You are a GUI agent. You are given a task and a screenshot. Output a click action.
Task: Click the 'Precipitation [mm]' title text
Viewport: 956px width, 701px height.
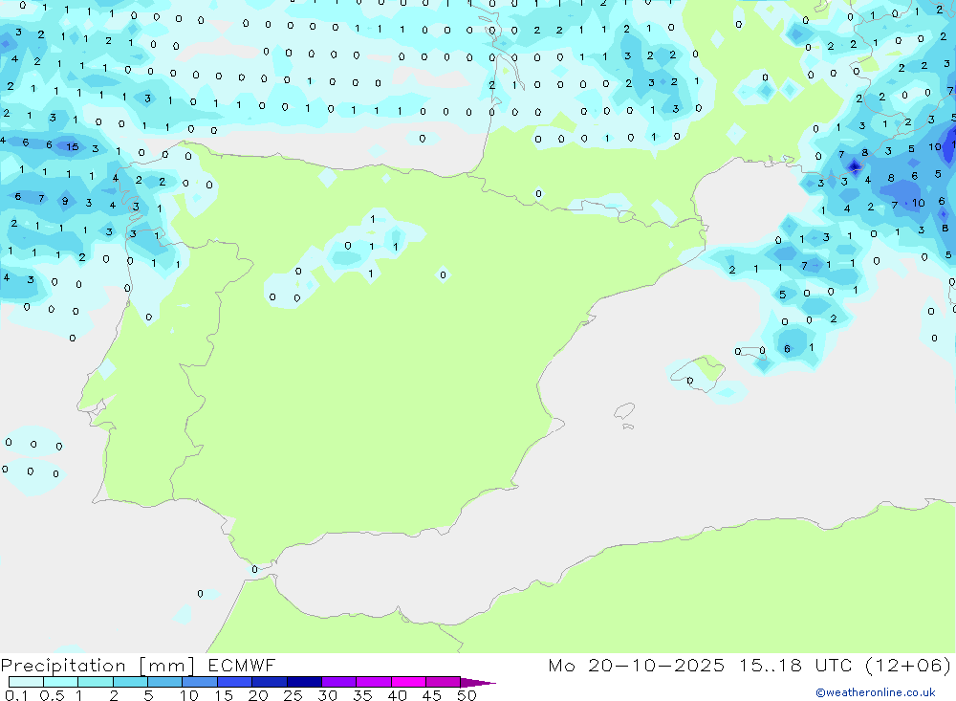(98, 666)
